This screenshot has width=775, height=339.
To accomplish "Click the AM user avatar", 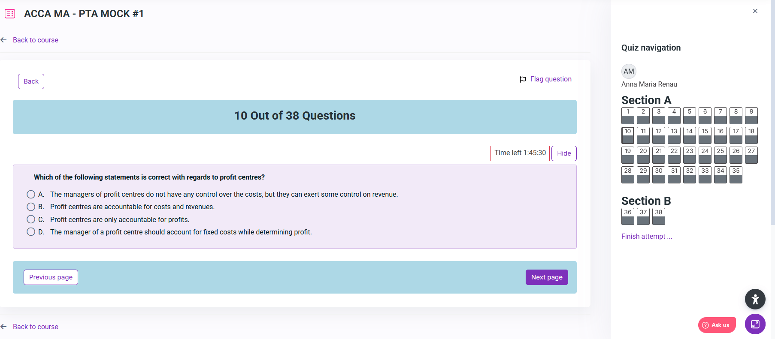I will [x=629, y=71].
